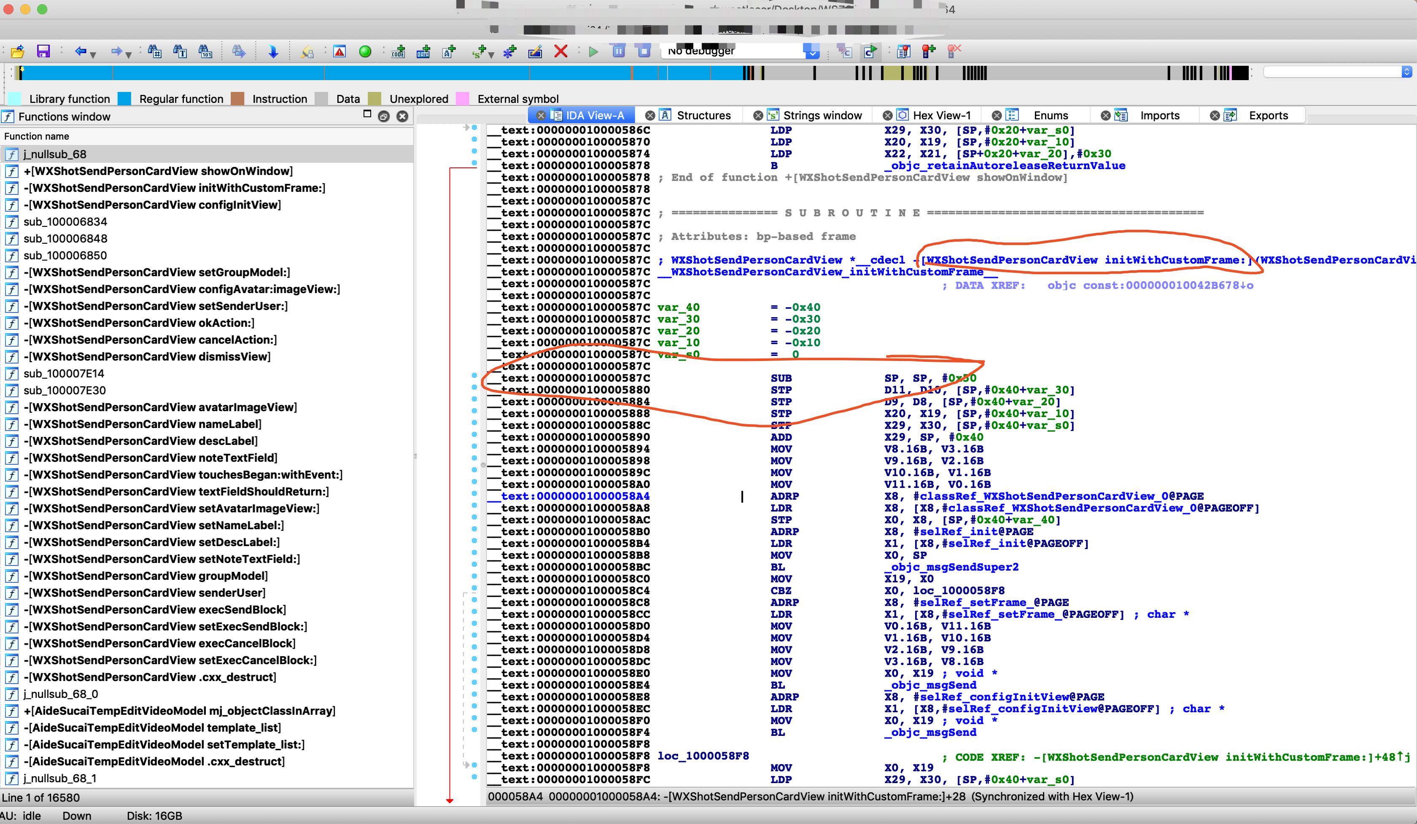Click the Pause process toolbar icon
Image resolution: width=1417 pixels, height=824 pixels.
(619, 52)
